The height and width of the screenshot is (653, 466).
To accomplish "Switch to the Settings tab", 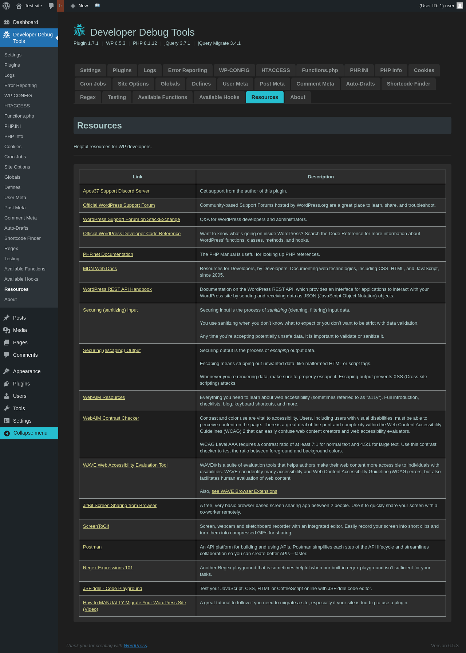I will [90, 70].
